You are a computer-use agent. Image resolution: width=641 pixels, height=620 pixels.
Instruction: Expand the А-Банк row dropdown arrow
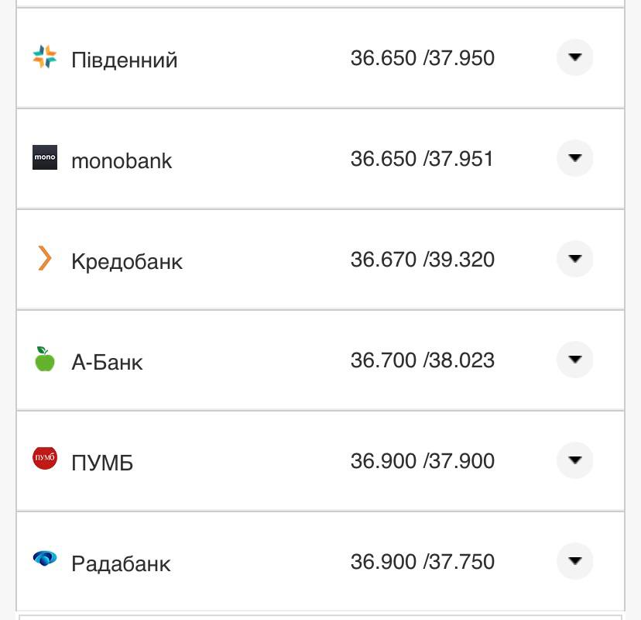click(x=574, y=360)
